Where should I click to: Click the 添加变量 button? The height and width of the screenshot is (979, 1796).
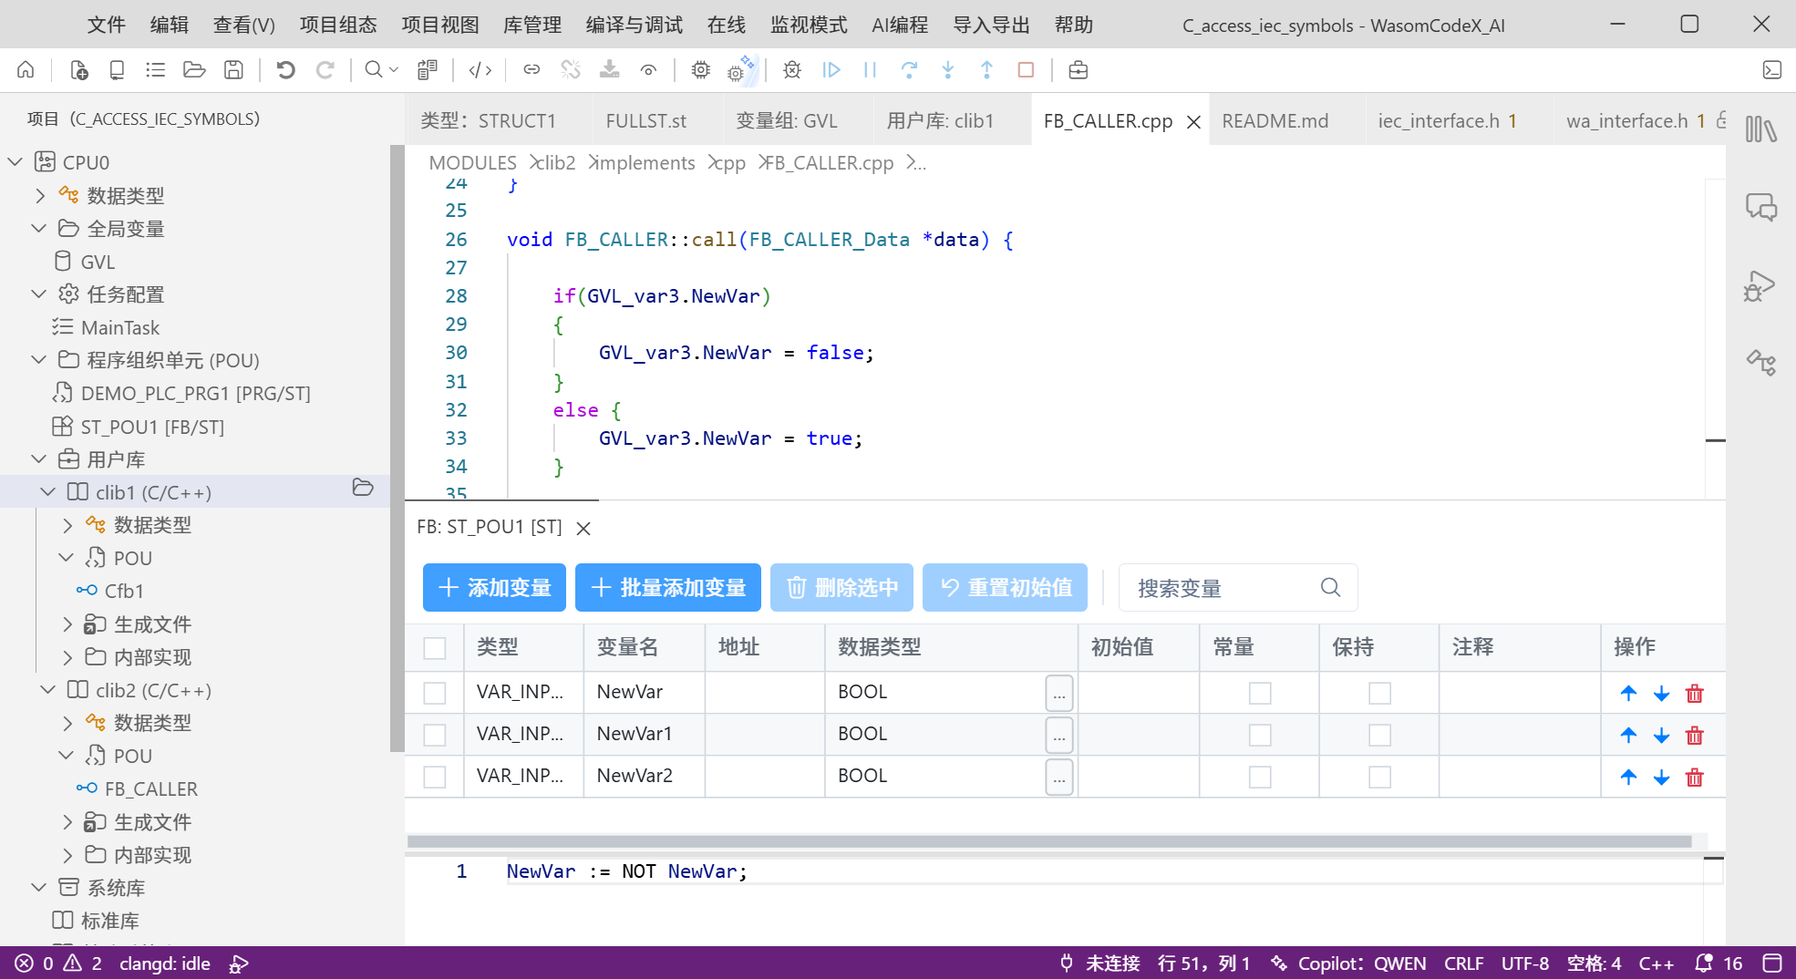coord(494,587)
